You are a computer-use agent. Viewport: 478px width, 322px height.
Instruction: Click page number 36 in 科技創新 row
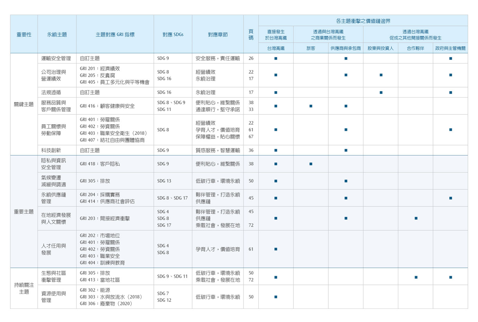click(x=251, y=150)
